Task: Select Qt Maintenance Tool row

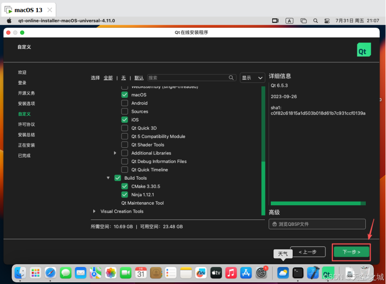Action: pos(142,203)
